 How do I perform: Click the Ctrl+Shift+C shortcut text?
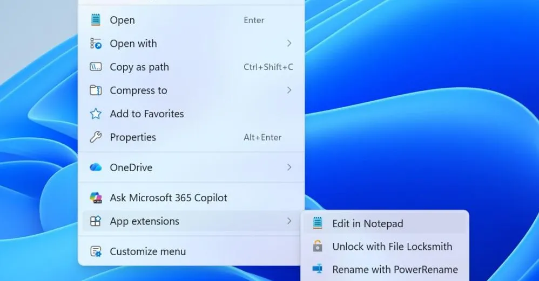point(268,67)
